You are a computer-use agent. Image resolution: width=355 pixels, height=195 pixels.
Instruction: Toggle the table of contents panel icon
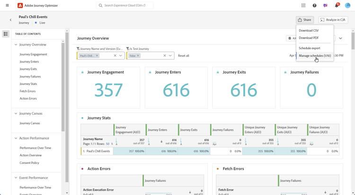click(6, 34)
